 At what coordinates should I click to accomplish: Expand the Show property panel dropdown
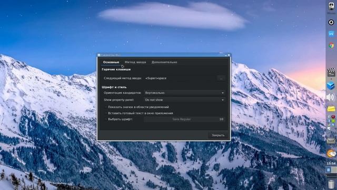coord(184,100)
